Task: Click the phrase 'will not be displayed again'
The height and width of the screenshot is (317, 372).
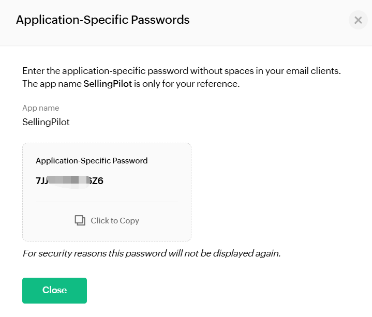Action: 225,253
